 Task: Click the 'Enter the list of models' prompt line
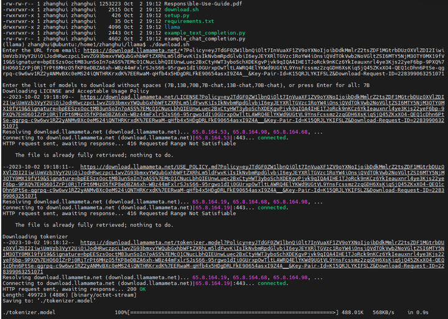pyautogui.click(x=186, y=85)
